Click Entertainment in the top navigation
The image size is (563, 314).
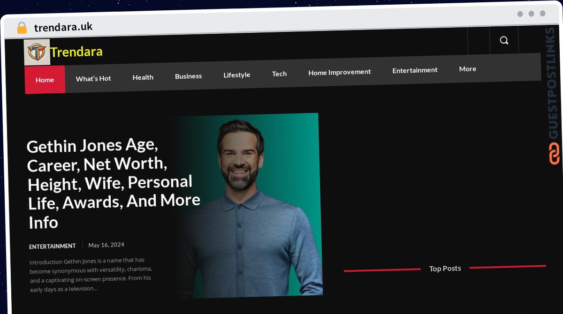415,70
